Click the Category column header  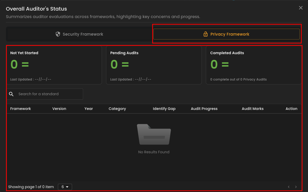[x=117, y=109]
